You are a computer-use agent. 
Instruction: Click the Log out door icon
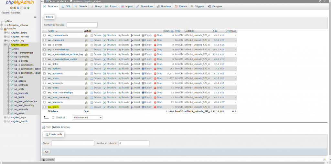click(x=15, y=8)
